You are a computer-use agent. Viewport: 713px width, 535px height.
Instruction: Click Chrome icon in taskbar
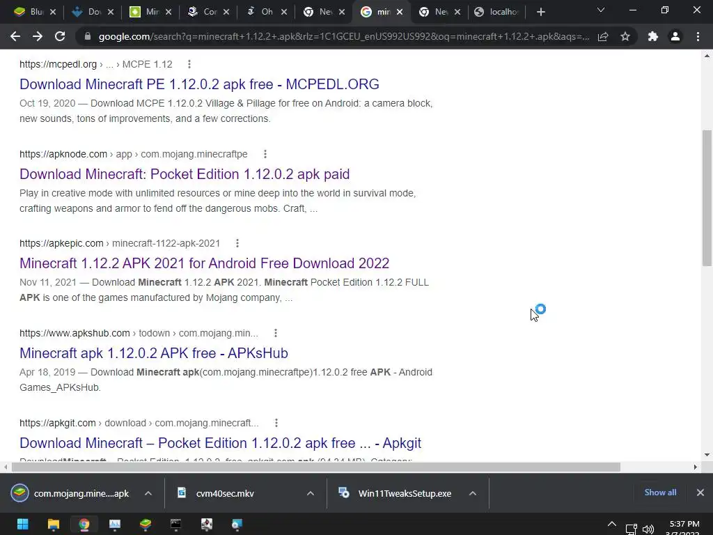coord(84,524)
